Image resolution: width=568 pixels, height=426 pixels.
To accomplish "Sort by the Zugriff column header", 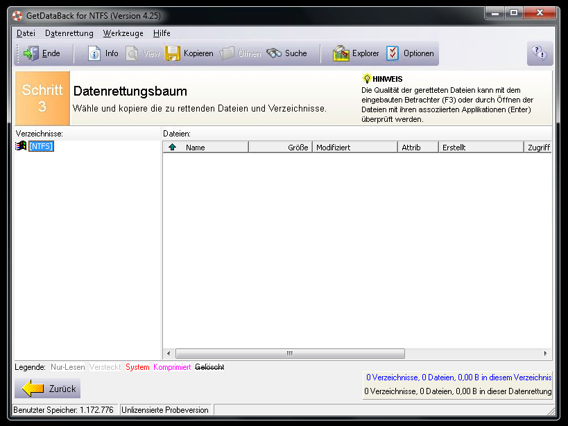I will tap(538, 148).
